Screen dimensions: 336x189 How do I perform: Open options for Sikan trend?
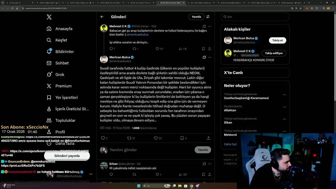284,119
